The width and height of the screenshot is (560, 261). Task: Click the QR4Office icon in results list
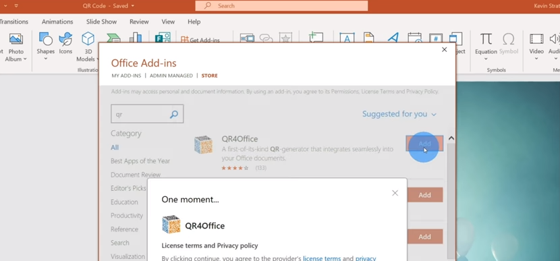point(203,144)
